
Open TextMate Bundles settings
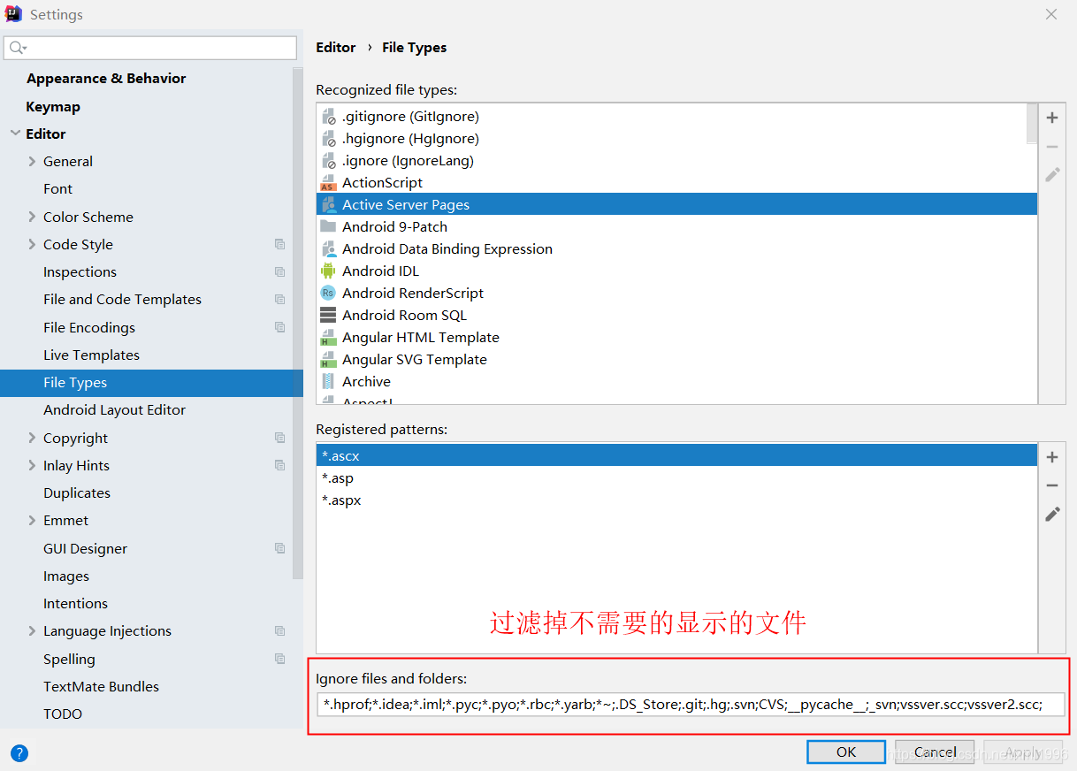coord(101,686)
